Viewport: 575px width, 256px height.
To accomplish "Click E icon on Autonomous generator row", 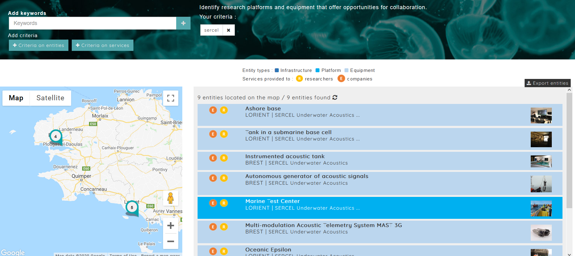I will click(213, 178).
